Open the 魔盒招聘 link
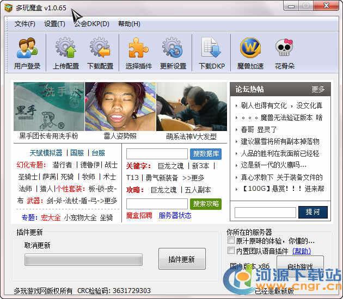343x299 pixels. pyautogui.click(x=139, y=216)
